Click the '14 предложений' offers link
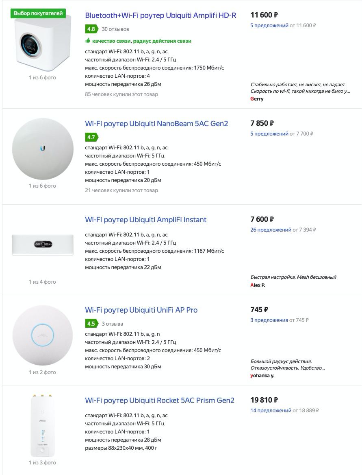Viewport: 362px width, 475px height. tap(271, 411)
